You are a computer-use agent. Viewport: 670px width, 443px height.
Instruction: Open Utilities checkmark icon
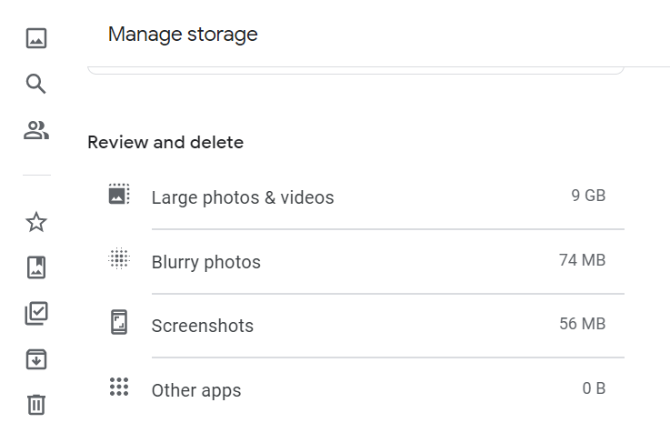pyautogui.click(x=36, y=314)
